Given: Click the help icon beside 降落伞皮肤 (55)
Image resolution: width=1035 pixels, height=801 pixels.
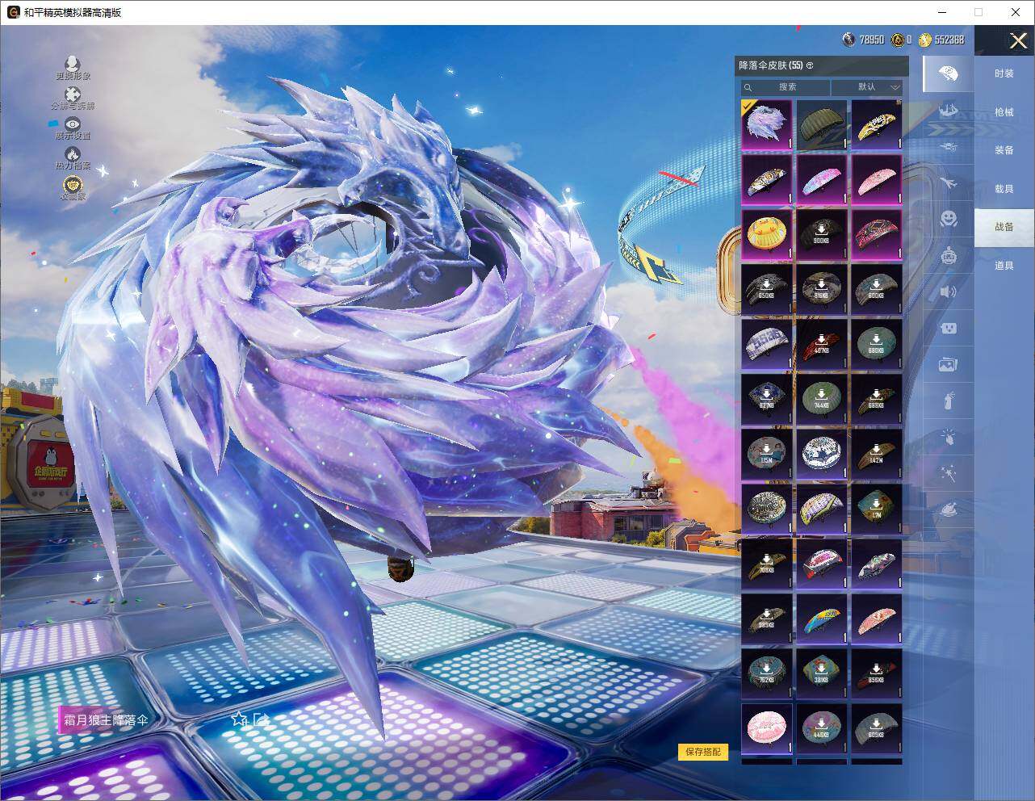Looking at the screenshot, I should pyautogui.click(x=810, y=65).
